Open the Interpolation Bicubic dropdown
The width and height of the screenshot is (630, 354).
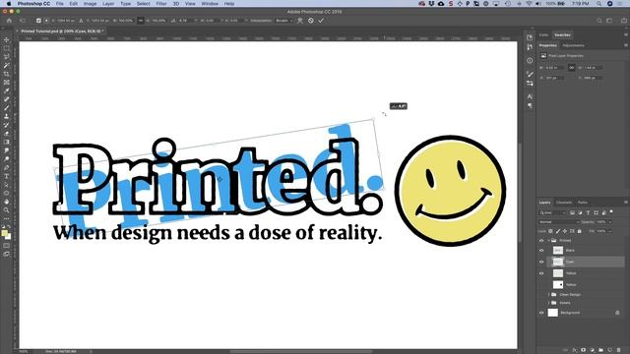point(284,21)
